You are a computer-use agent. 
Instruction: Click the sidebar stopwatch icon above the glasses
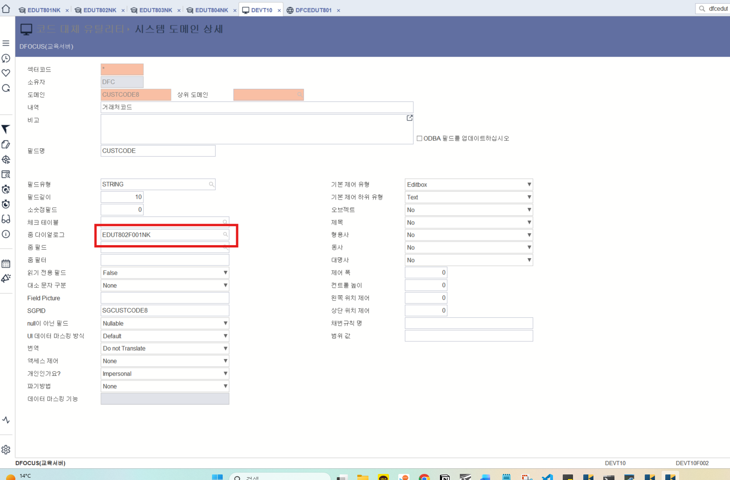[6, 204]
